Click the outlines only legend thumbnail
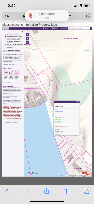The width and height of the screenshot is (94, 204). [x=16, y=73]
